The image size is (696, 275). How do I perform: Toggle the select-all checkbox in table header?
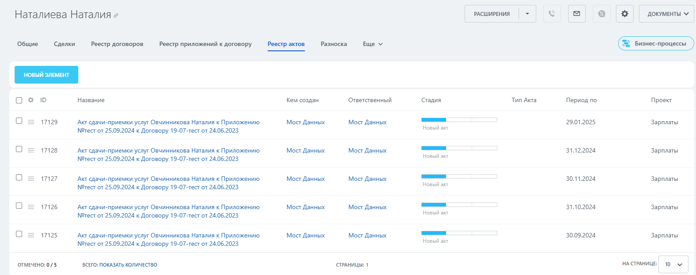[x=19, y=100]
